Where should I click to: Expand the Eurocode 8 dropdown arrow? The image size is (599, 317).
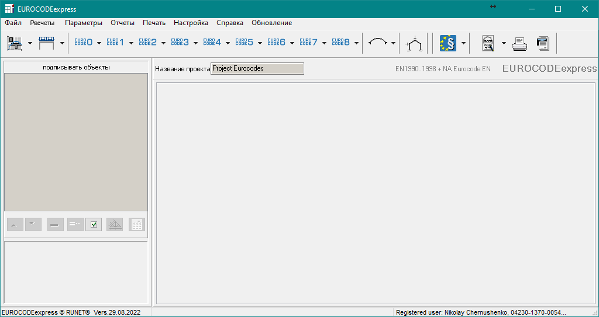tap(356, 43)
